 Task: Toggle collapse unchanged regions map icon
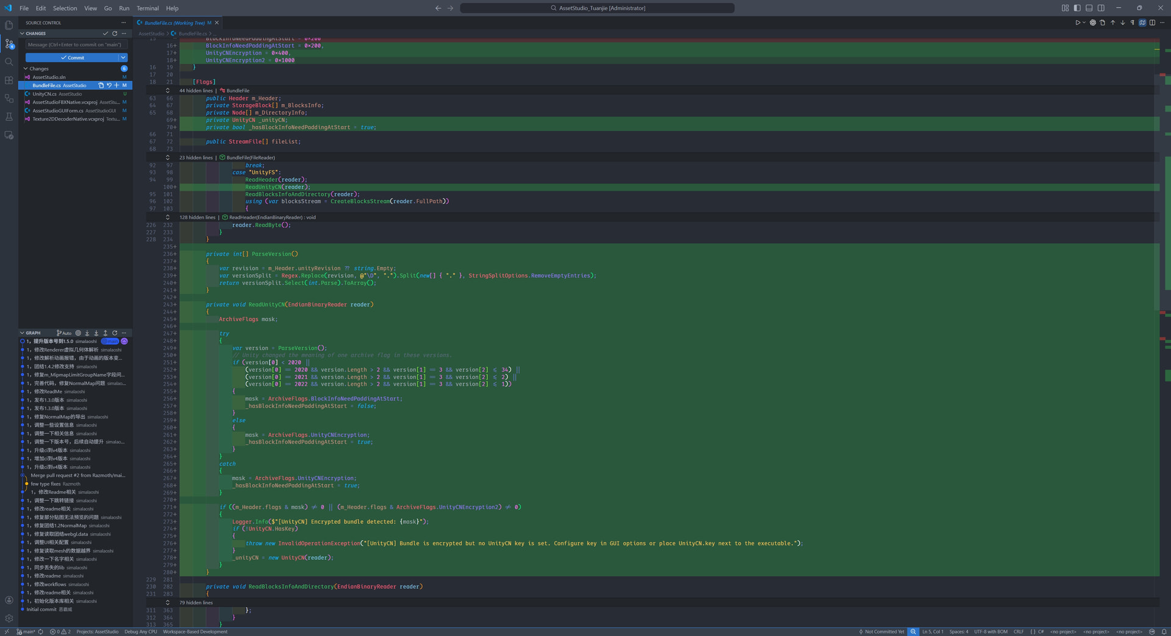(1142, 23)
